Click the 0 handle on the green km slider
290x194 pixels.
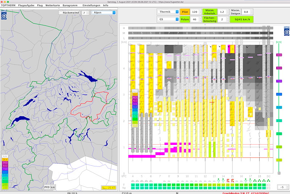coord(279,173)
